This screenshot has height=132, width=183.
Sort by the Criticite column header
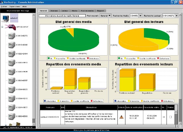(121, 107)
